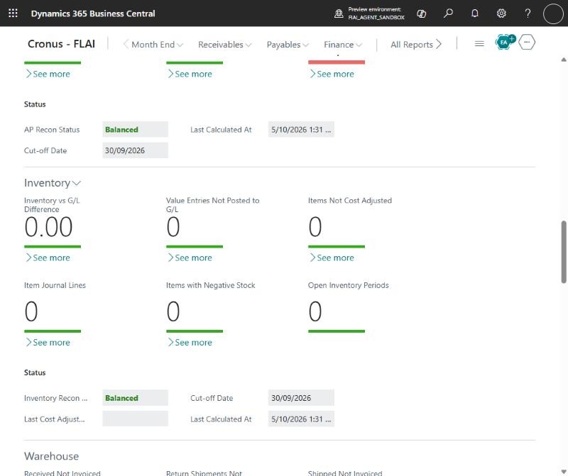This screenshot has width=568, height=476.
Task: Open the notifications bell
Action: pyautogui.click(x=474, y=13)
